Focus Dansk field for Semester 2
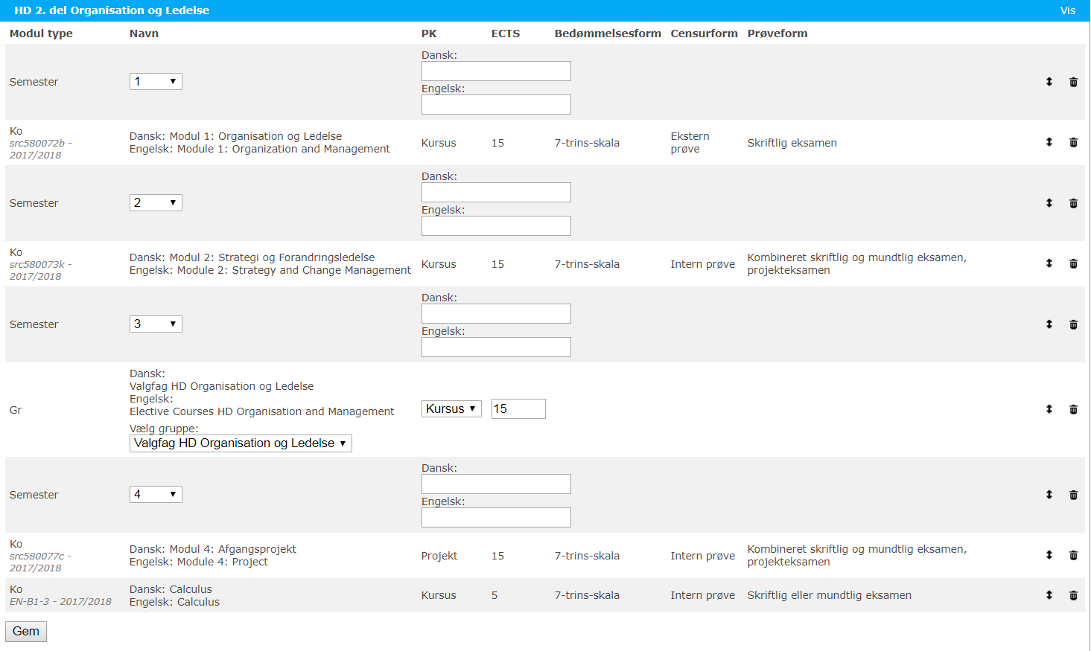The width and height of the screenshot is (1091, 651). (496, 192)
